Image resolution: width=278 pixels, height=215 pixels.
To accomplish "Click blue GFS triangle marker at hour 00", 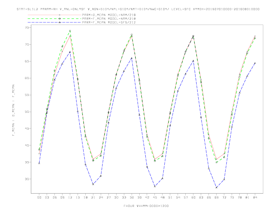I will [x=39, y=163].
